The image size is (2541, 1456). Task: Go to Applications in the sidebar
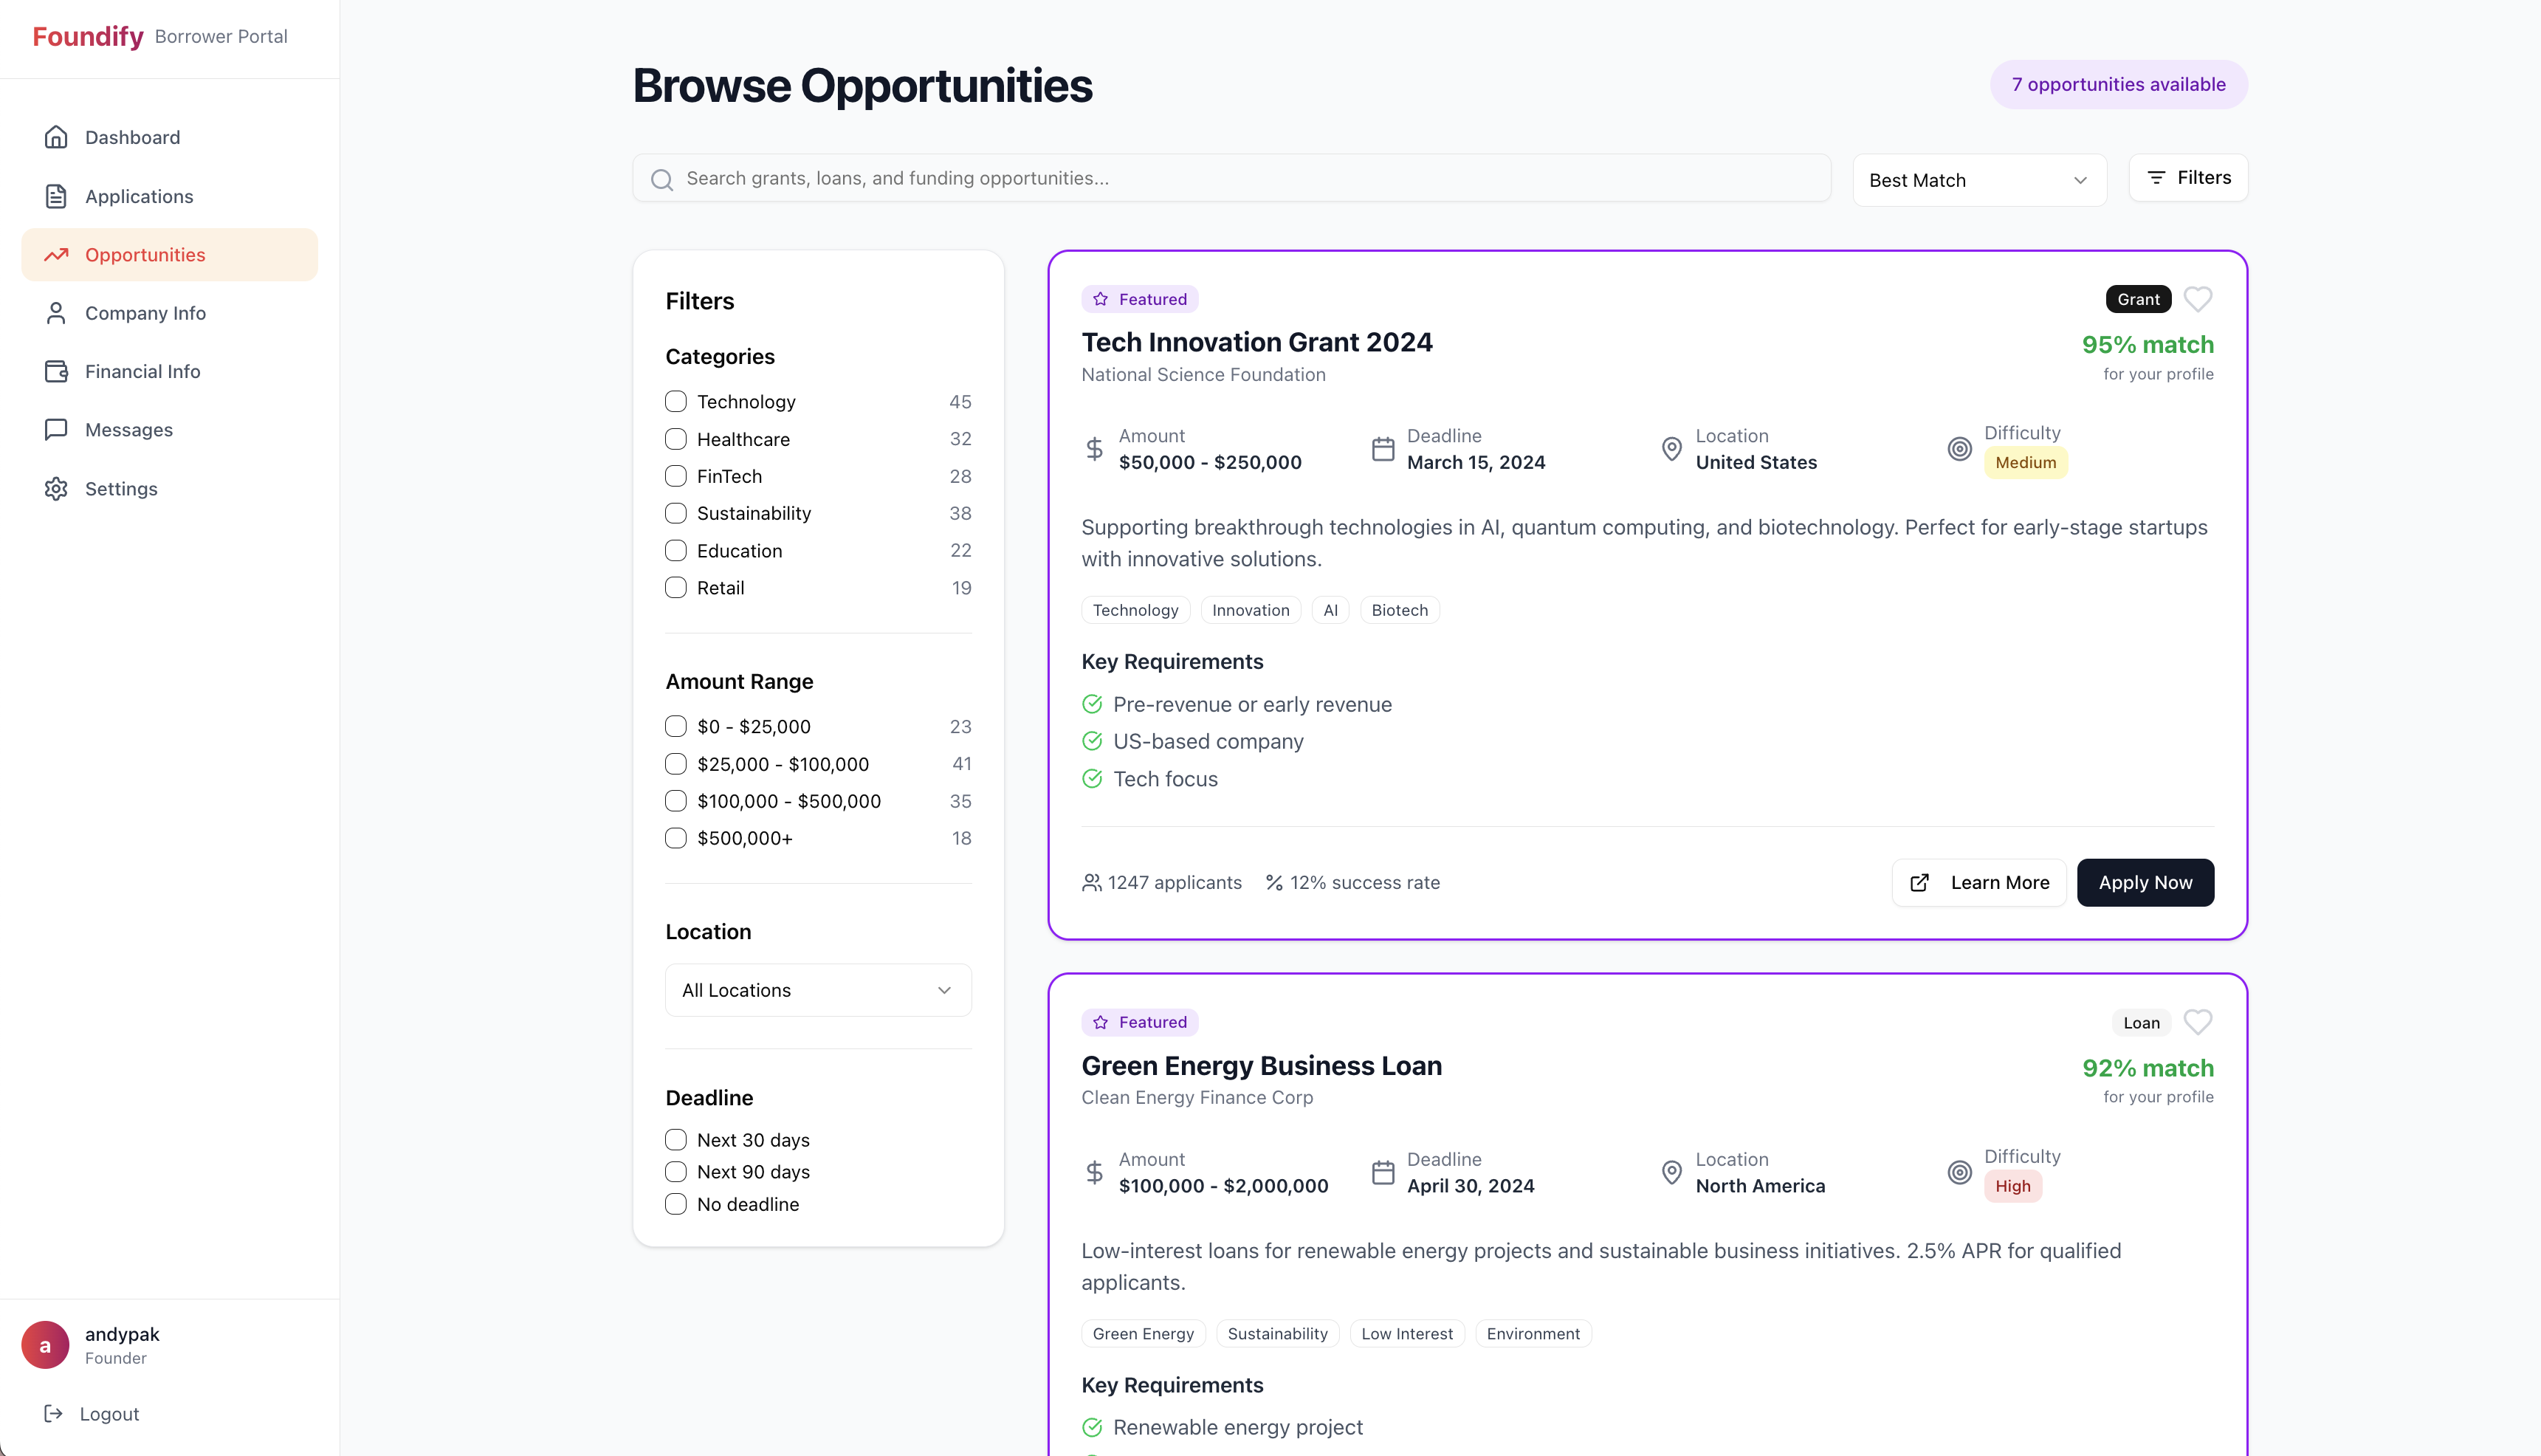point(139,196)
